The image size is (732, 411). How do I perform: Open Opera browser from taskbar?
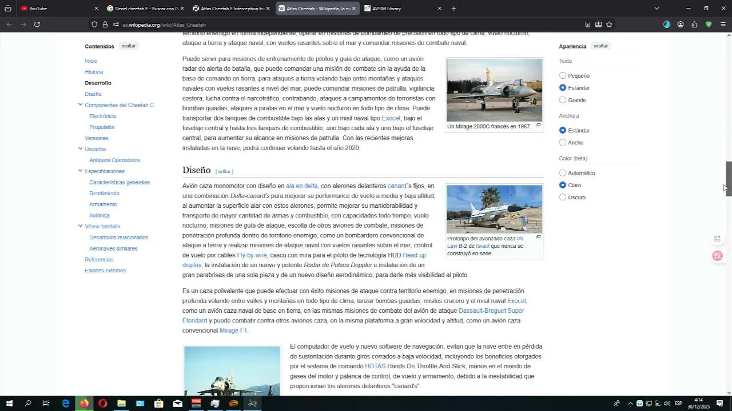(103, 404)
